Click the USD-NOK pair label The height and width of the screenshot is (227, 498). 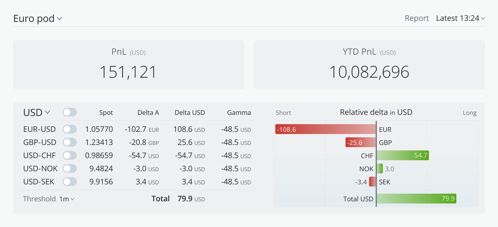pos(41,168)
